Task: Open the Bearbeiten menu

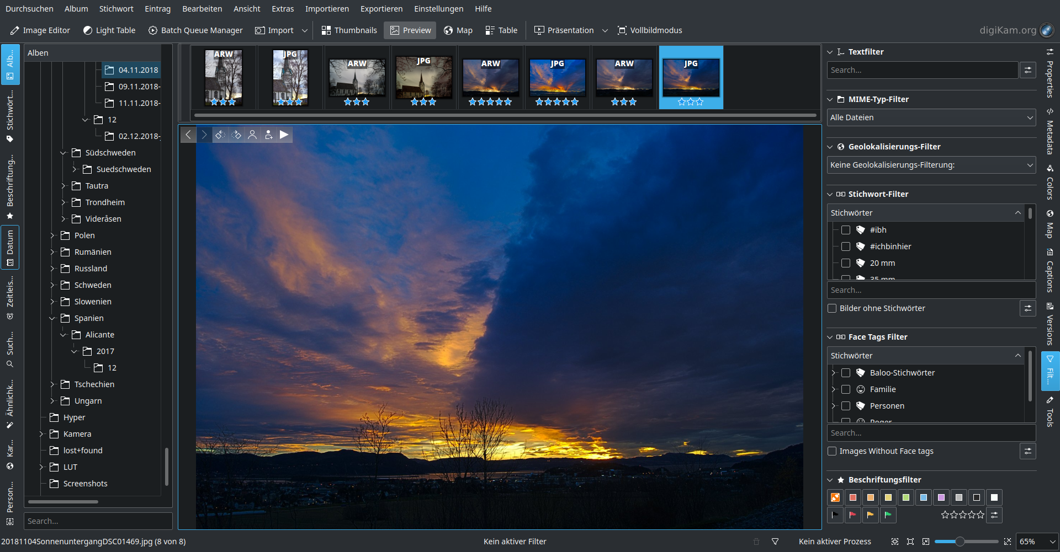Action: [x=202, y=9]
